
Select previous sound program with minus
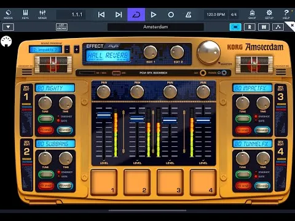67,49
